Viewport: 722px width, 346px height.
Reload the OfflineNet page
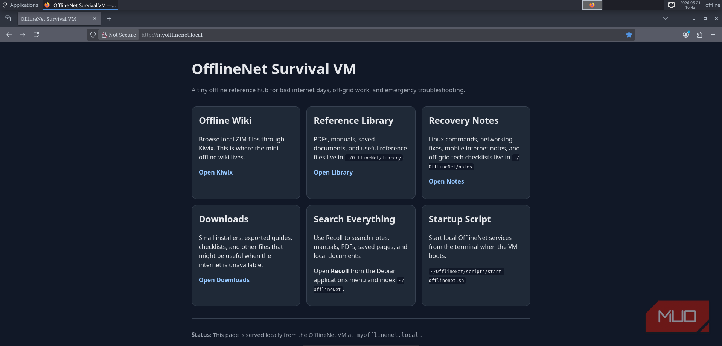pos(36,35)
